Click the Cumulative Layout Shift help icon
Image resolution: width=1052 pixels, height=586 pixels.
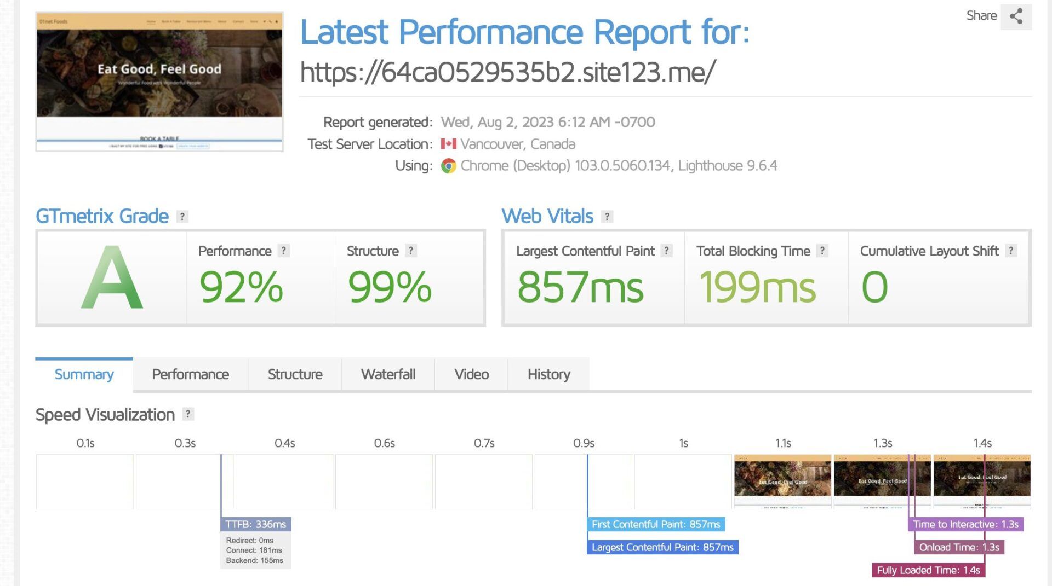click(1011, 251)
